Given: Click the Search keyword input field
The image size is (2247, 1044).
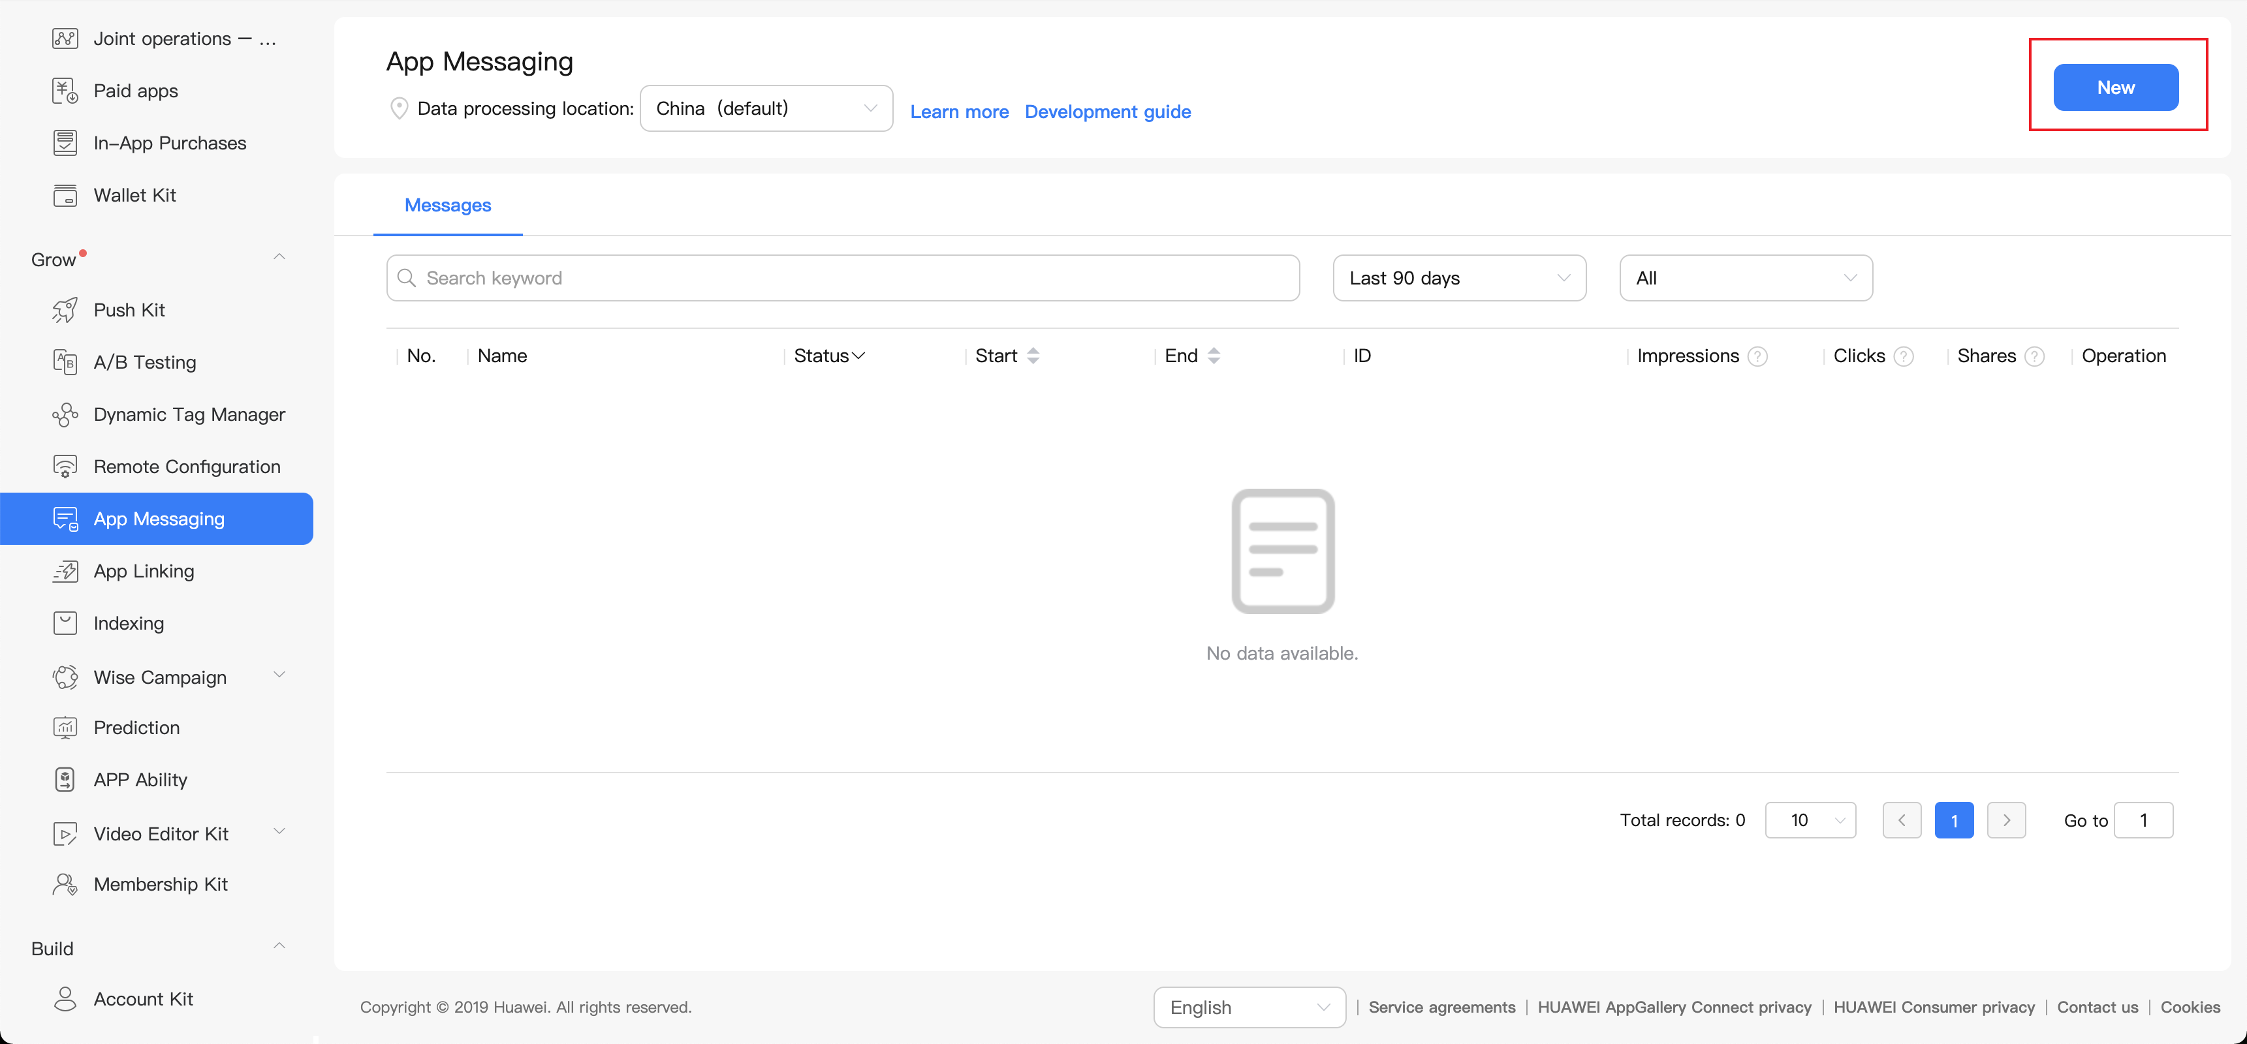Looking at the screenshot, I should [841, 278].
